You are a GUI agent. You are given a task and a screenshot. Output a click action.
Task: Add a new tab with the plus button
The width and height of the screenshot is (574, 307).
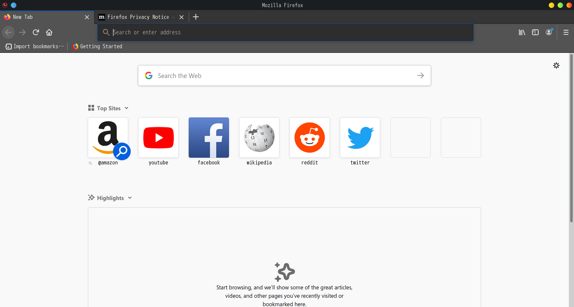tap(196, 17)
